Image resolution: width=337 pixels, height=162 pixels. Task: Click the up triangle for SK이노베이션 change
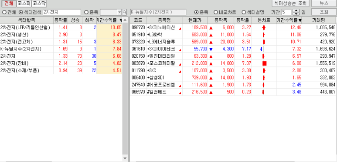[x=211, y=28]
